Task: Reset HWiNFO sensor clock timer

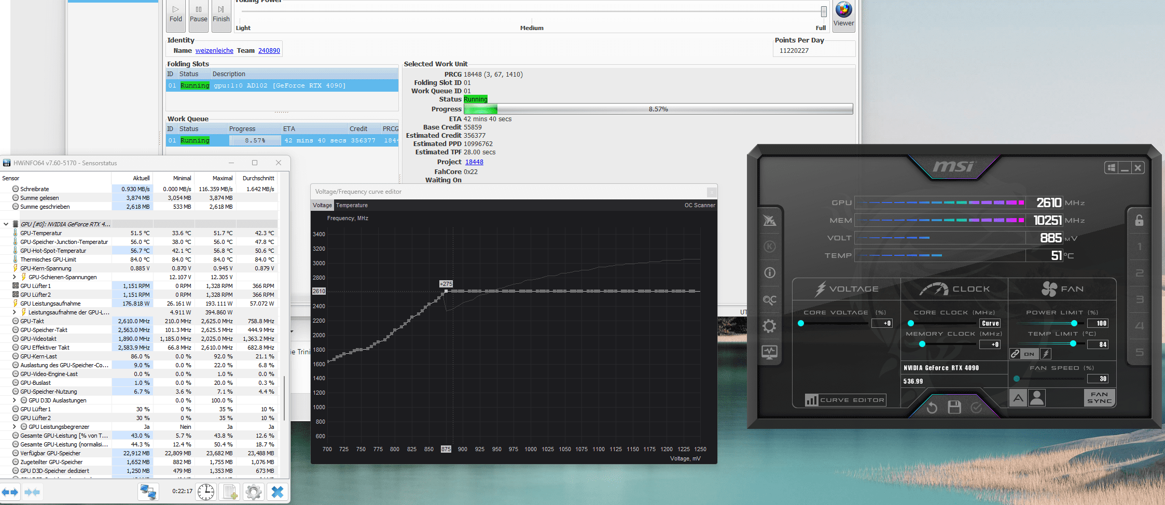Action: coord(206,492)
